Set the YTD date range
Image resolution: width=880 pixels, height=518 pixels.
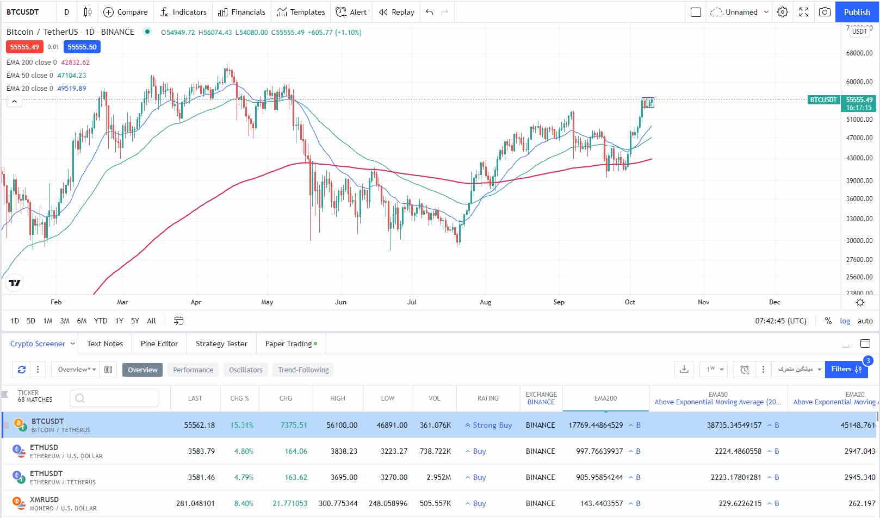(x=101, y=321)
